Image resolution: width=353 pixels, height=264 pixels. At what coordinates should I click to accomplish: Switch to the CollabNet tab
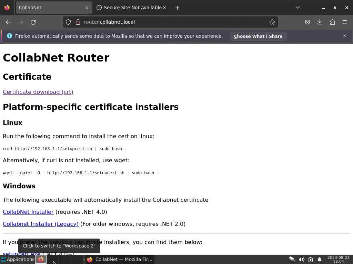tap(54, 8)
